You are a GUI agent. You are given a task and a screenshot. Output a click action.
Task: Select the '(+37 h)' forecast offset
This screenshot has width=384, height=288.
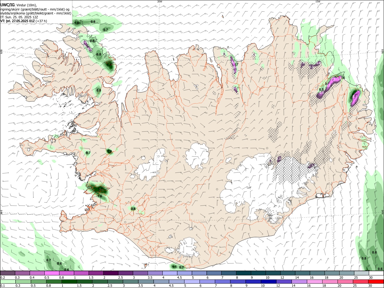(x=41, y=21)
